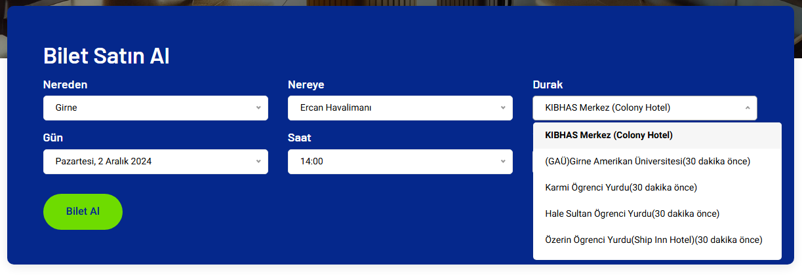Click the Bilet Satın Al heading
Screen dimensions: 802x275
pos(106,56)
